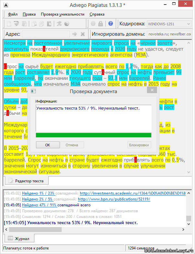Click the highlighted word Международного in editor
Screen dimensions: 195x254
(x=51, y=55)
